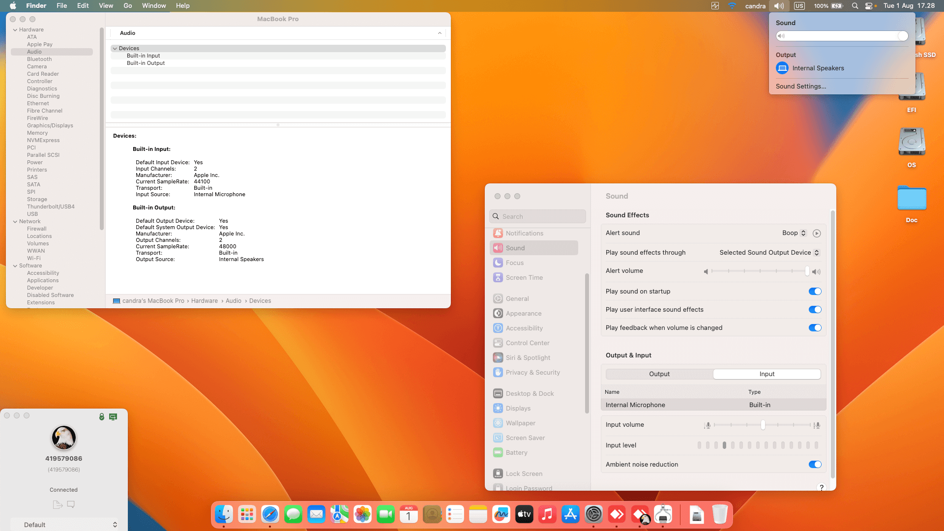Collapse Devices disclosure triangle in Audio list
This screenshot has height=531, width=944.
pos(115,49)
